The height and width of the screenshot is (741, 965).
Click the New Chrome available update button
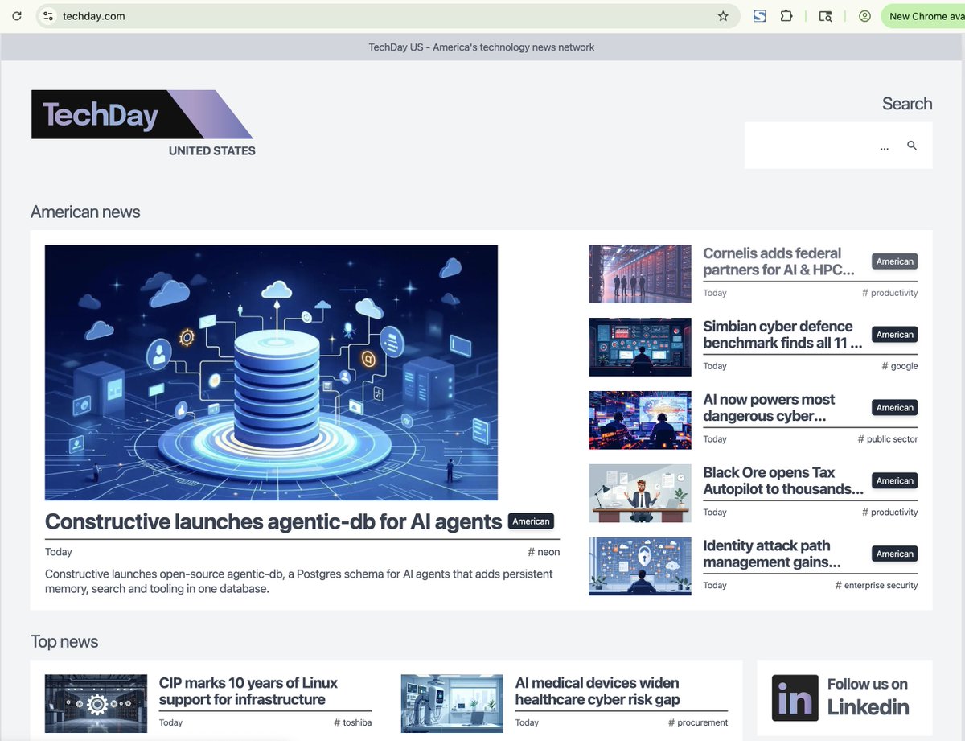tap(924, 16)
